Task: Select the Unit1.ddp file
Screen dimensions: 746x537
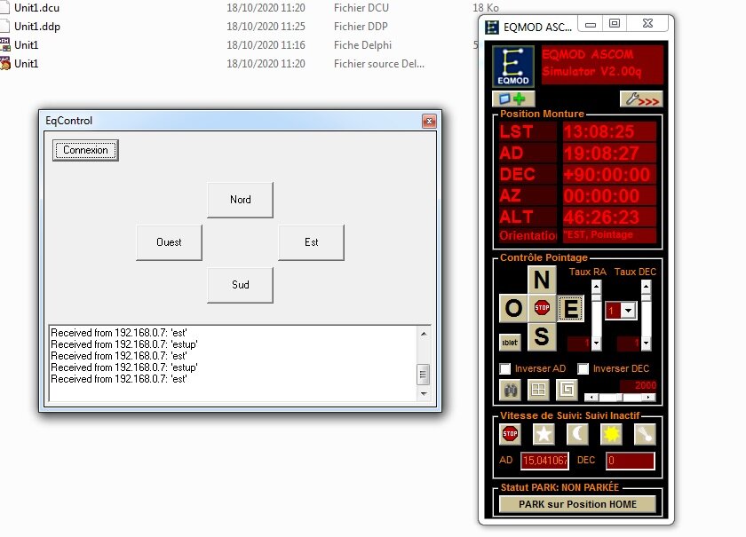Action: (37, 27)
